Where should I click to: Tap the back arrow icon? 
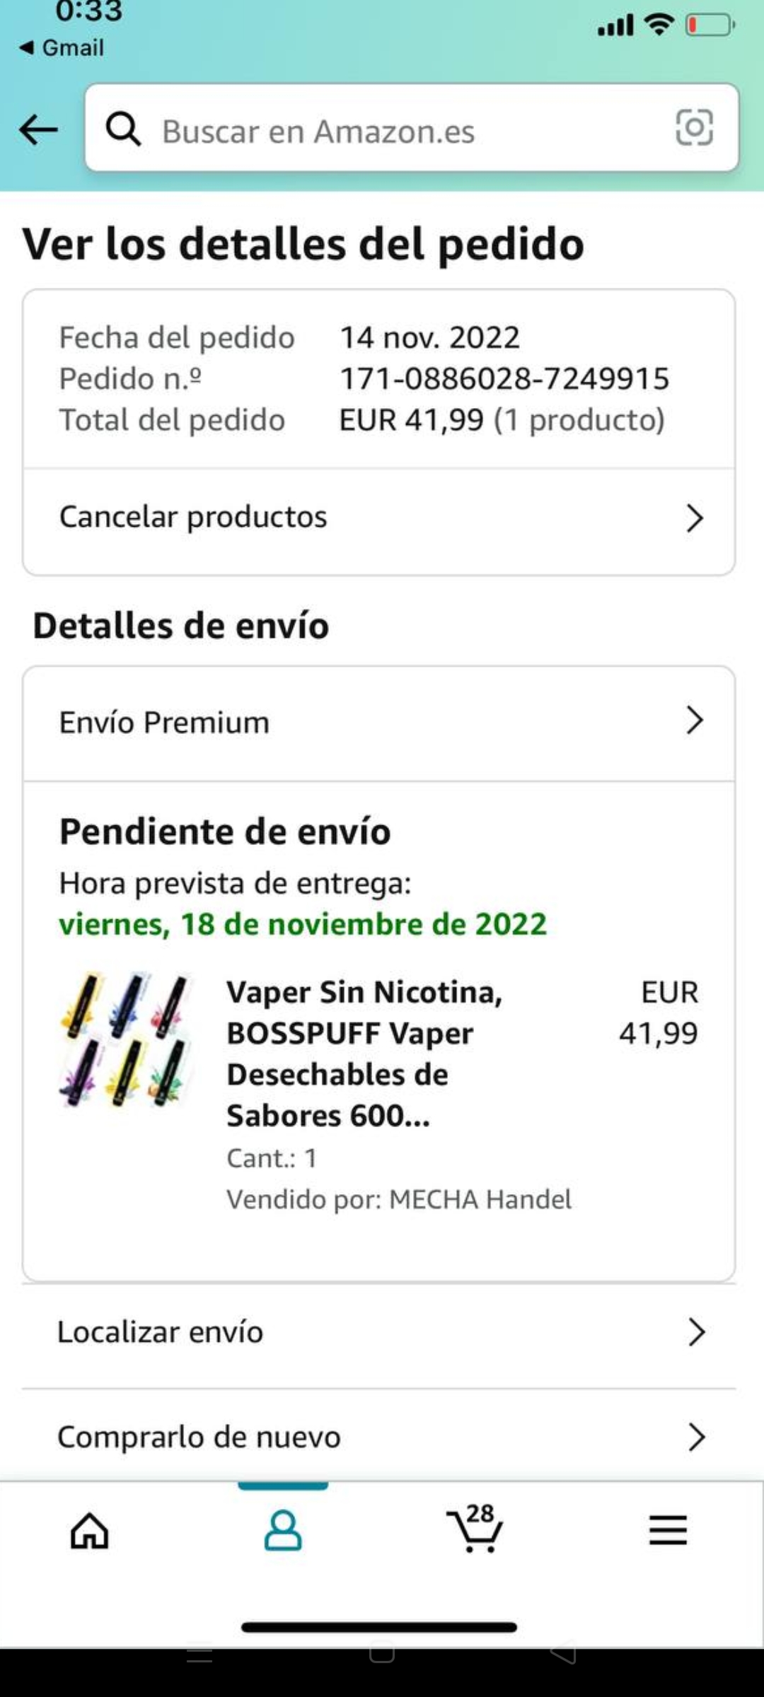tap(38, 129)
